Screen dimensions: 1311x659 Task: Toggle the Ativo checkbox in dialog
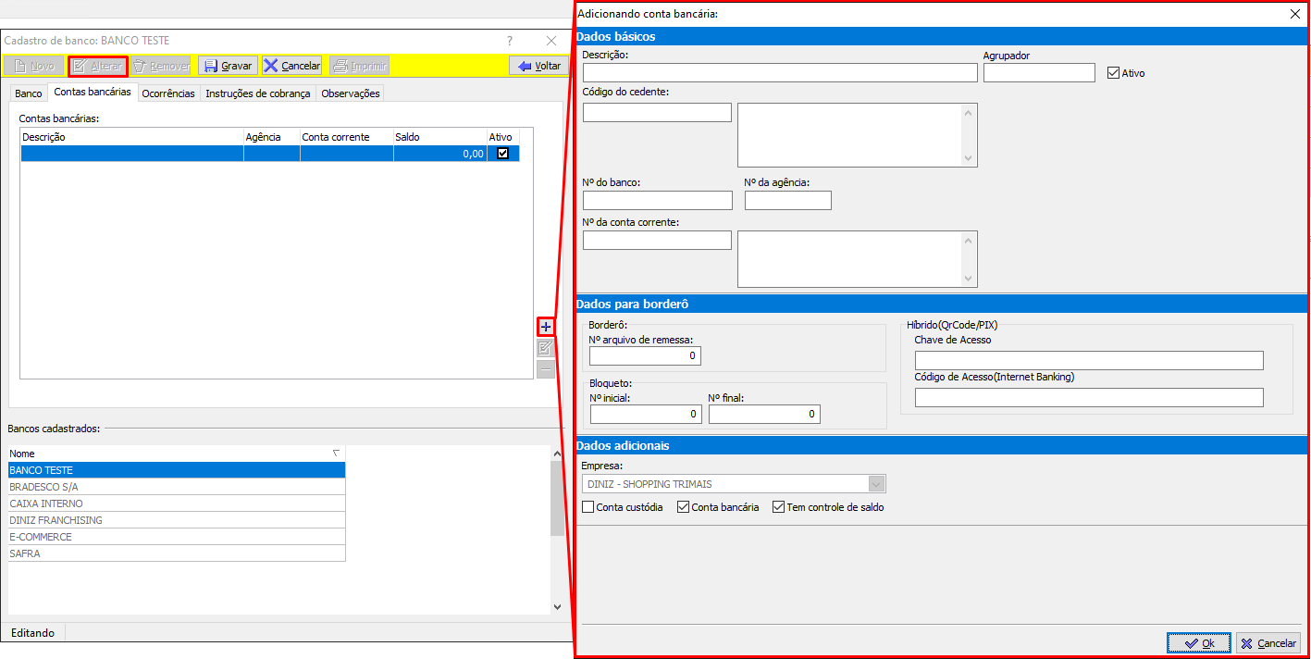[1114, 73]
